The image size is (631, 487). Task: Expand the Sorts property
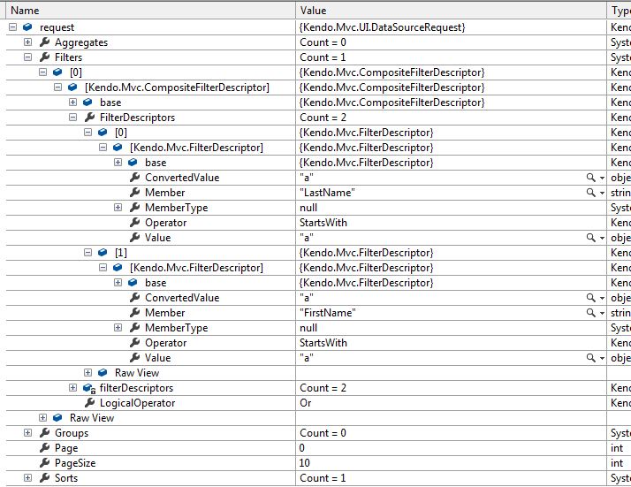27,478
